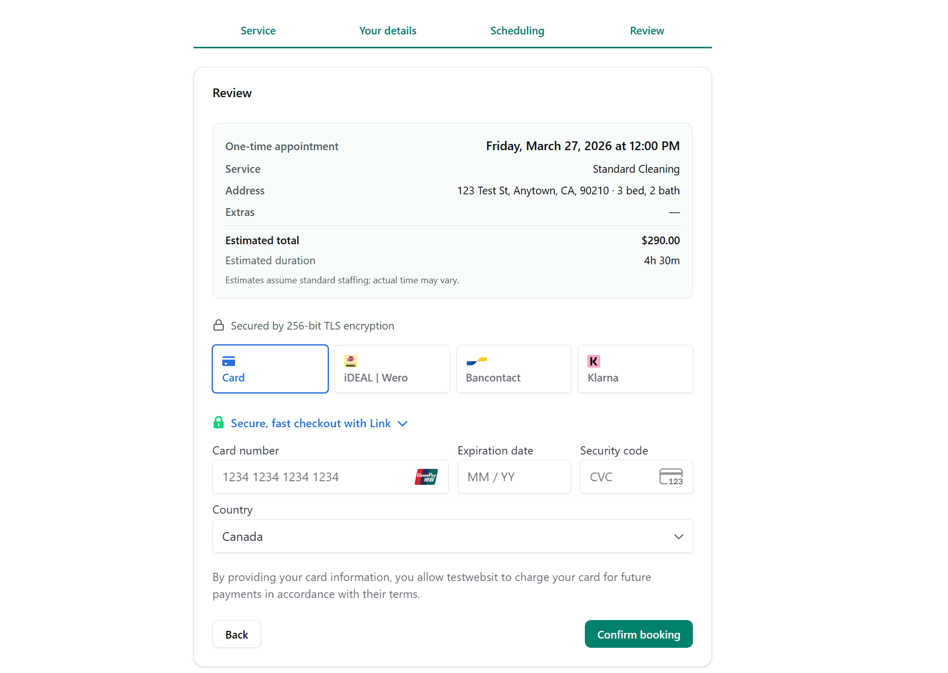948x673 pixels.
Task: Click the Bancontact brand icon
Action: [477, 361]
